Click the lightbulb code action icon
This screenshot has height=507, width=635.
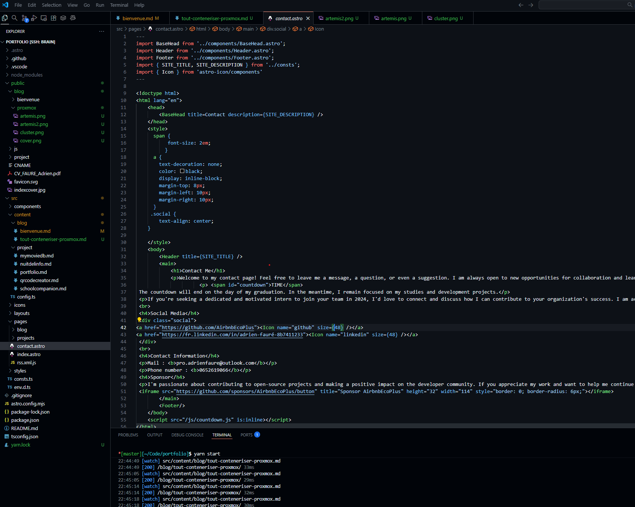click(139, 320)
